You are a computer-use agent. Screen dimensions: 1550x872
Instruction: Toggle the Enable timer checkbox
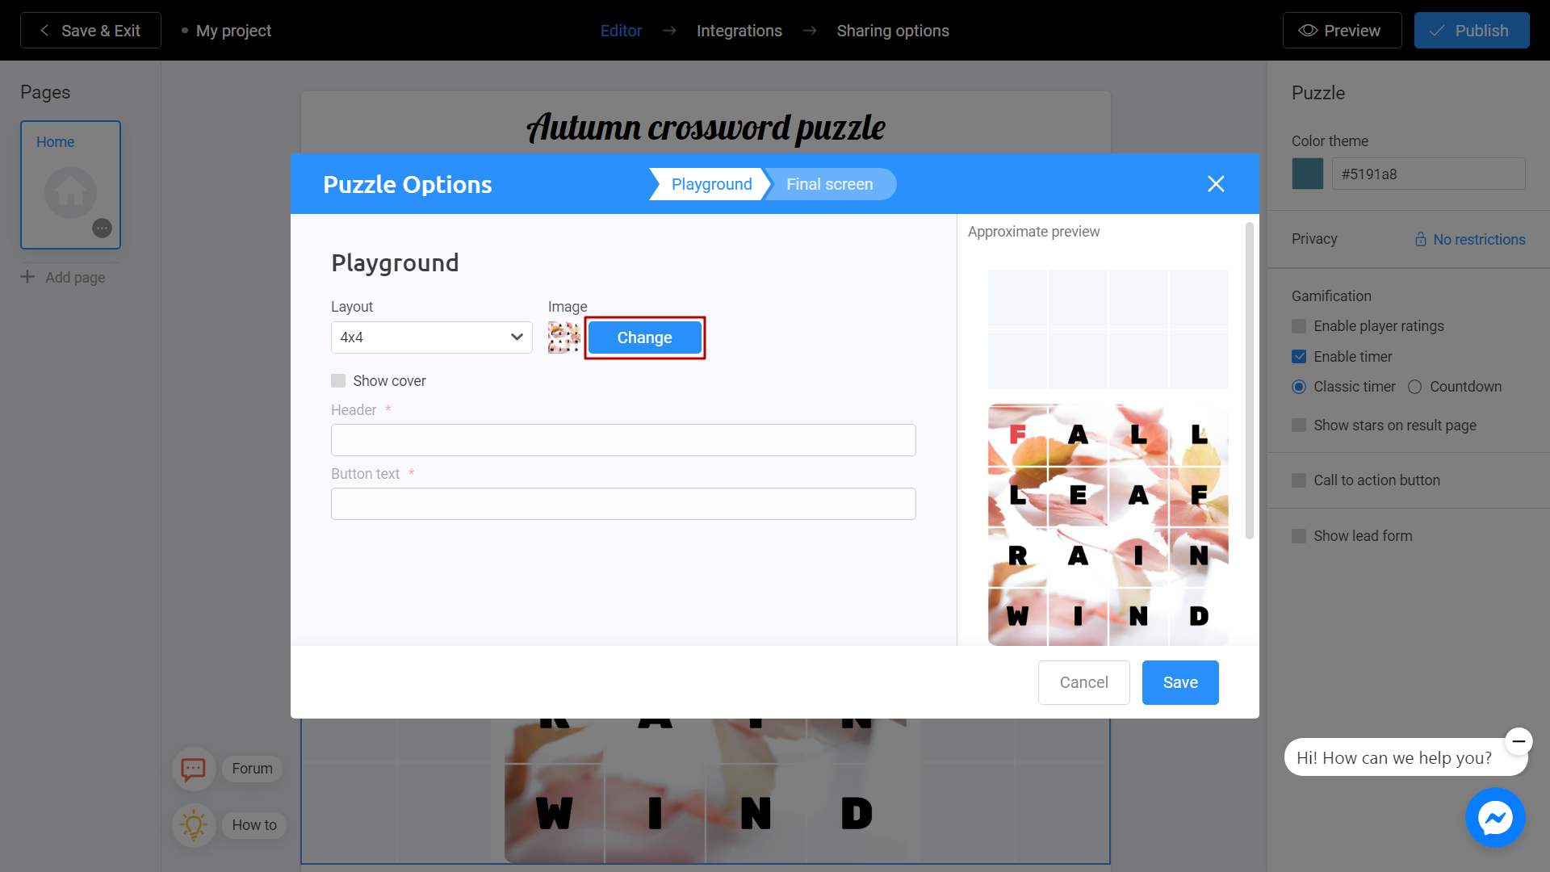[1299, 355]
